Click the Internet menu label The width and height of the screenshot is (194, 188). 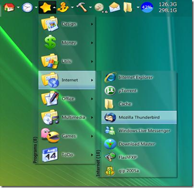point(70,80)
